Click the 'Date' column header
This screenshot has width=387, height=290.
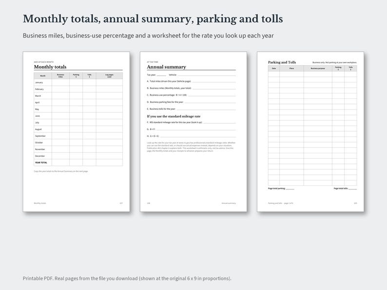tap(274, 69)
